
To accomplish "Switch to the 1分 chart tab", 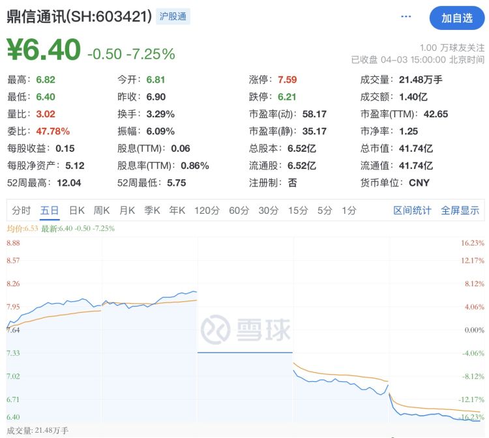I will [x=349, y=211].
